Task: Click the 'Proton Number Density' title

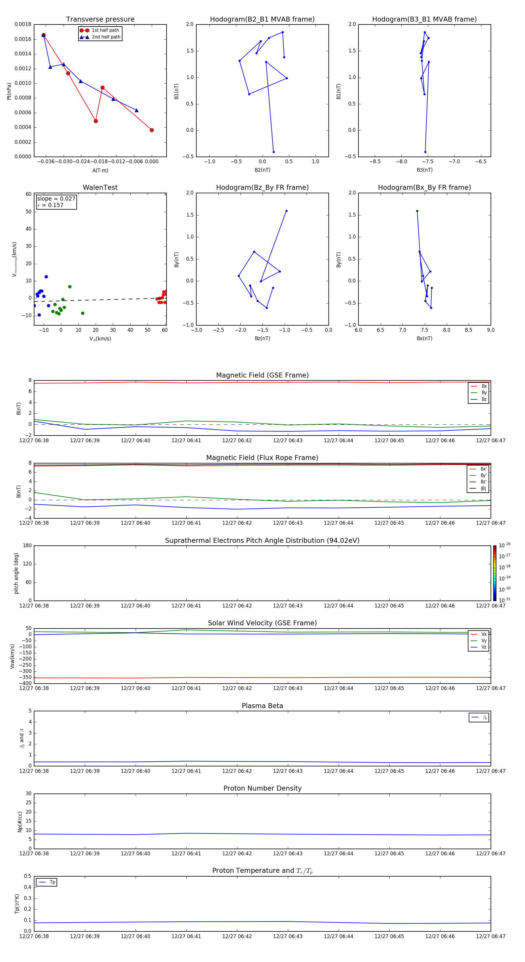Action: pos(262,788)
